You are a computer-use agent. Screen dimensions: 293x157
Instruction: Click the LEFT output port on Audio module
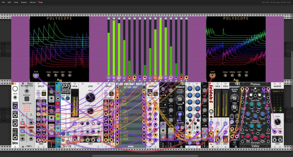[x=275, y=140]
